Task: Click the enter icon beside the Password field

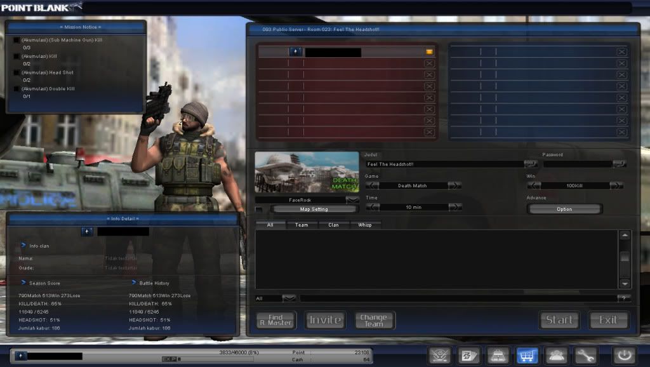Action: point(620,164)
